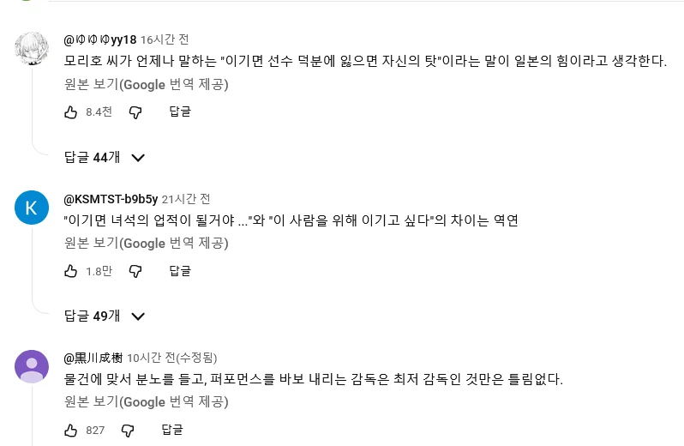This screenshot has width=684, height=446.
Task: Click chevron next to 답글 44개
Action: (x=138, y=158)
